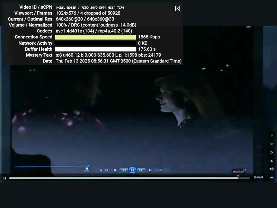This screenshot has width=277, height=208.
Task: Click the elapsed time label beside the seek bar
Action: pos(258,177)
